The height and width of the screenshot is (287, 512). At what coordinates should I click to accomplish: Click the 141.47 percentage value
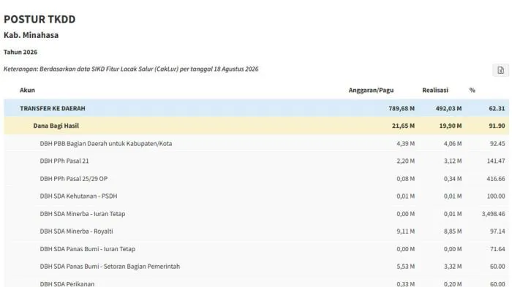(x=496, y=161)
